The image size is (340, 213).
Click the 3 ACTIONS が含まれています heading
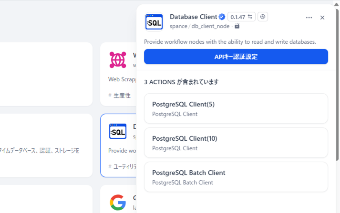(181, 82)
